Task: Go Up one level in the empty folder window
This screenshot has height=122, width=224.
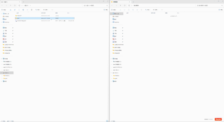Action: (x=120, y=5)
